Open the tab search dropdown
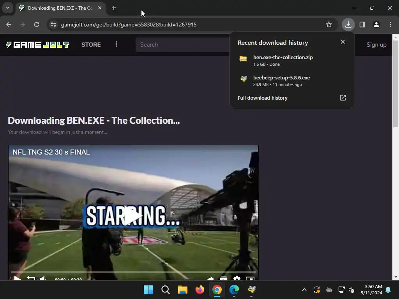Screen dimensions: 399x299 click(x=8, y=8)
